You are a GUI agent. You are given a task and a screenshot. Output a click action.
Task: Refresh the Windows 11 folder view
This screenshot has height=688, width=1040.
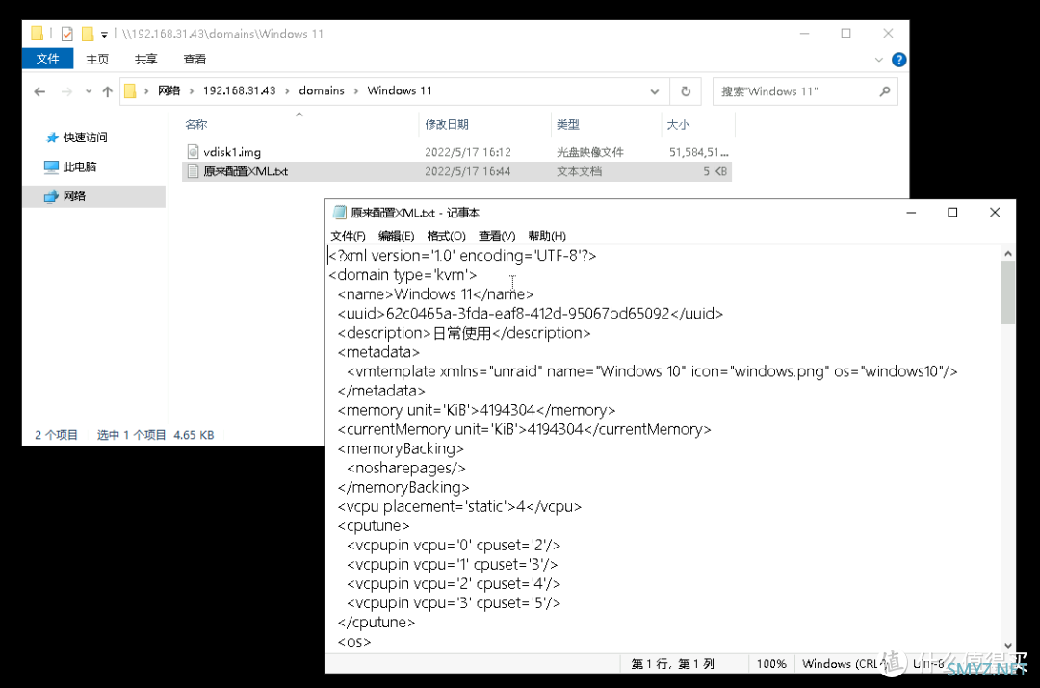pyautogui.click(x=686, y=91)
